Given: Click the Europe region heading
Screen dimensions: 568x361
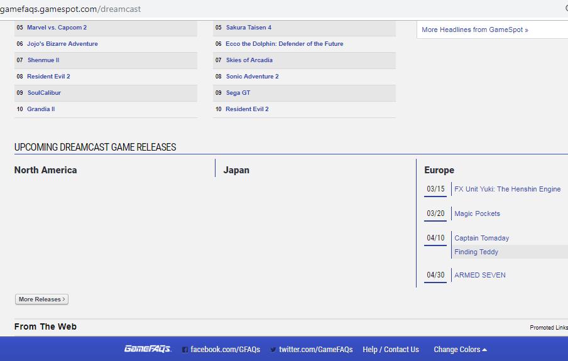Looking at the screenshot, I should 439,170.
